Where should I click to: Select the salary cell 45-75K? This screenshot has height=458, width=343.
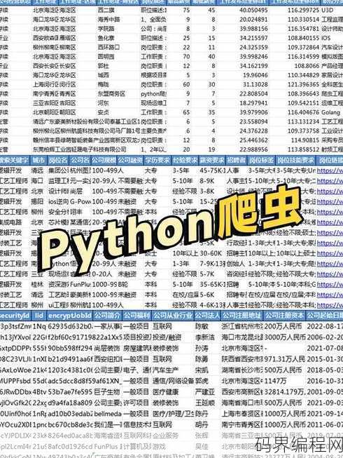click(211, 170)
